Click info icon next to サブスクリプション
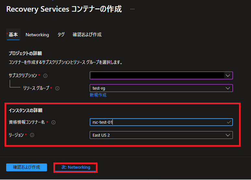Screen dimensions: 251x180 pyautogui.click(x=45, y=76)
